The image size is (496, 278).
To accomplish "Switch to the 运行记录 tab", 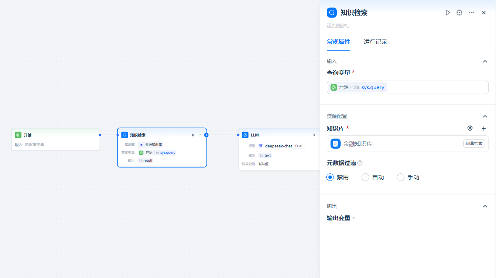I will [x=375, y=42].
